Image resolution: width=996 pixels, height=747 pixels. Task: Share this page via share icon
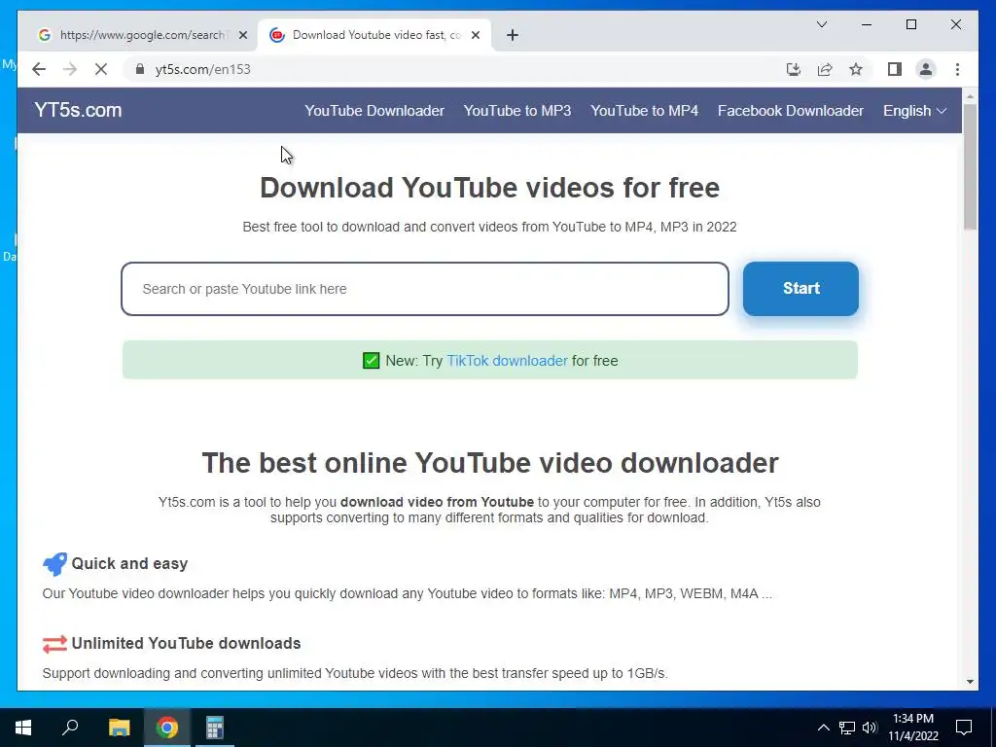(825, 69)
